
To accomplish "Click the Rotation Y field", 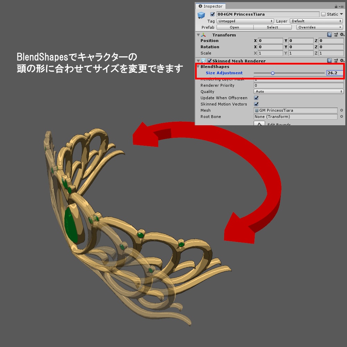I will point(301,47).
